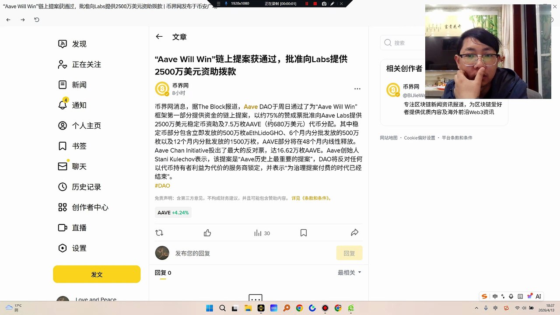Open red-dot recorder app on taskbar
The height and width of the screenshot is (315, 560).
(325, 308)
